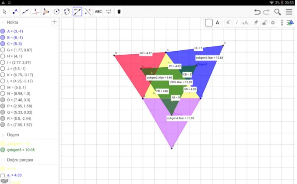Select the Circle with center tool
The height and width of the screenshot is (184, 297).
[56, 12]
